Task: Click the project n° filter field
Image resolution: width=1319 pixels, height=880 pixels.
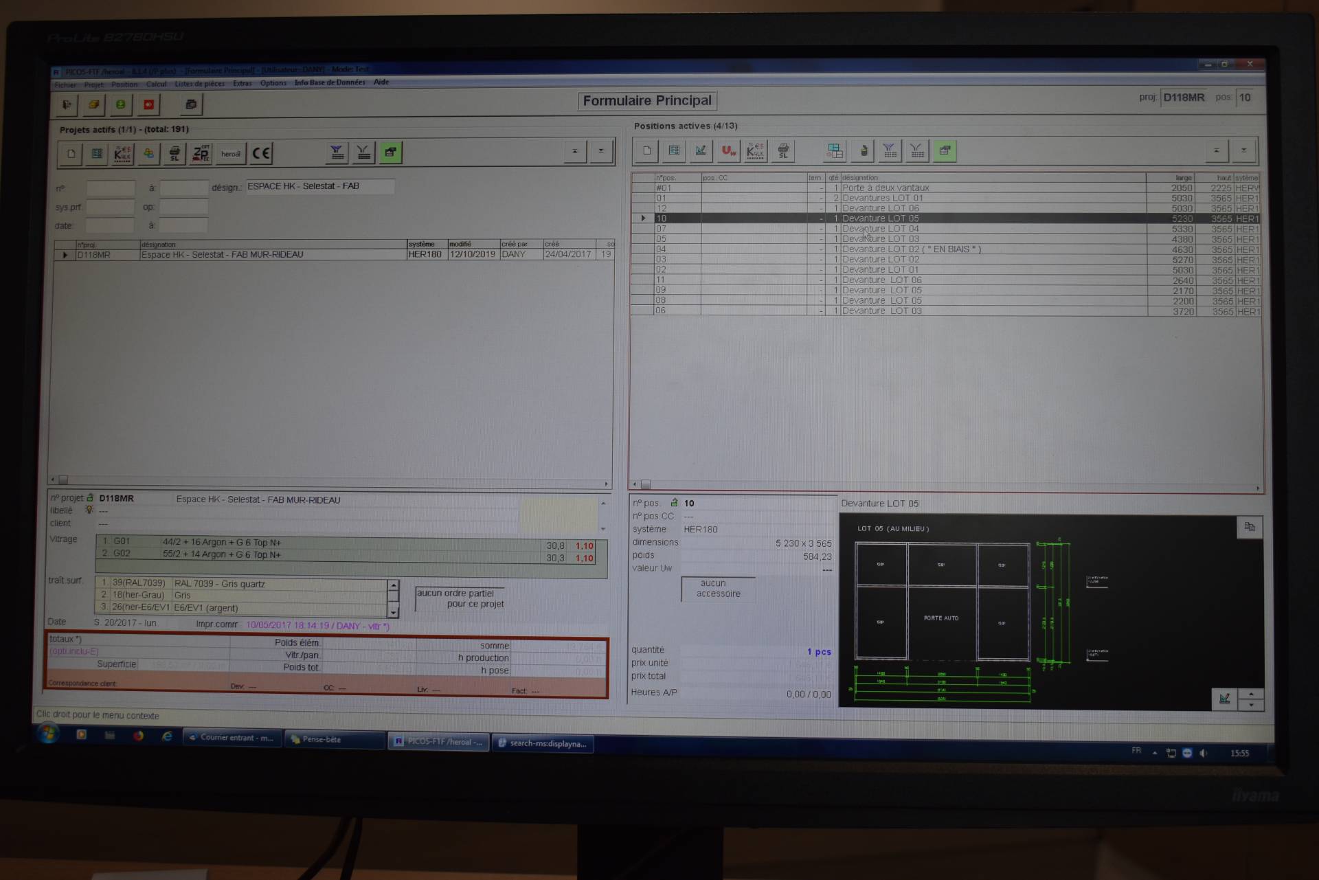Action: pos(111,188)
